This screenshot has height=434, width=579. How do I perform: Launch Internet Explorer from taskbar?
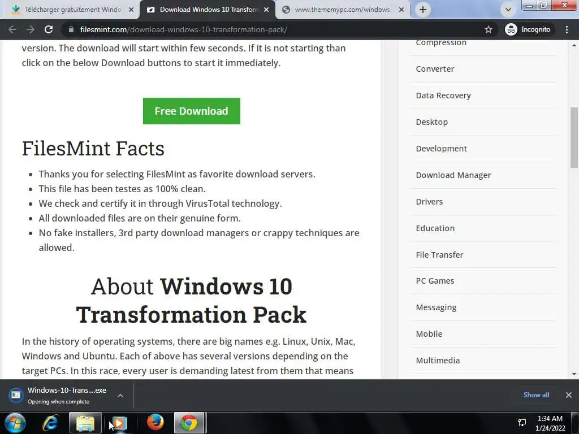coord(50,423)
